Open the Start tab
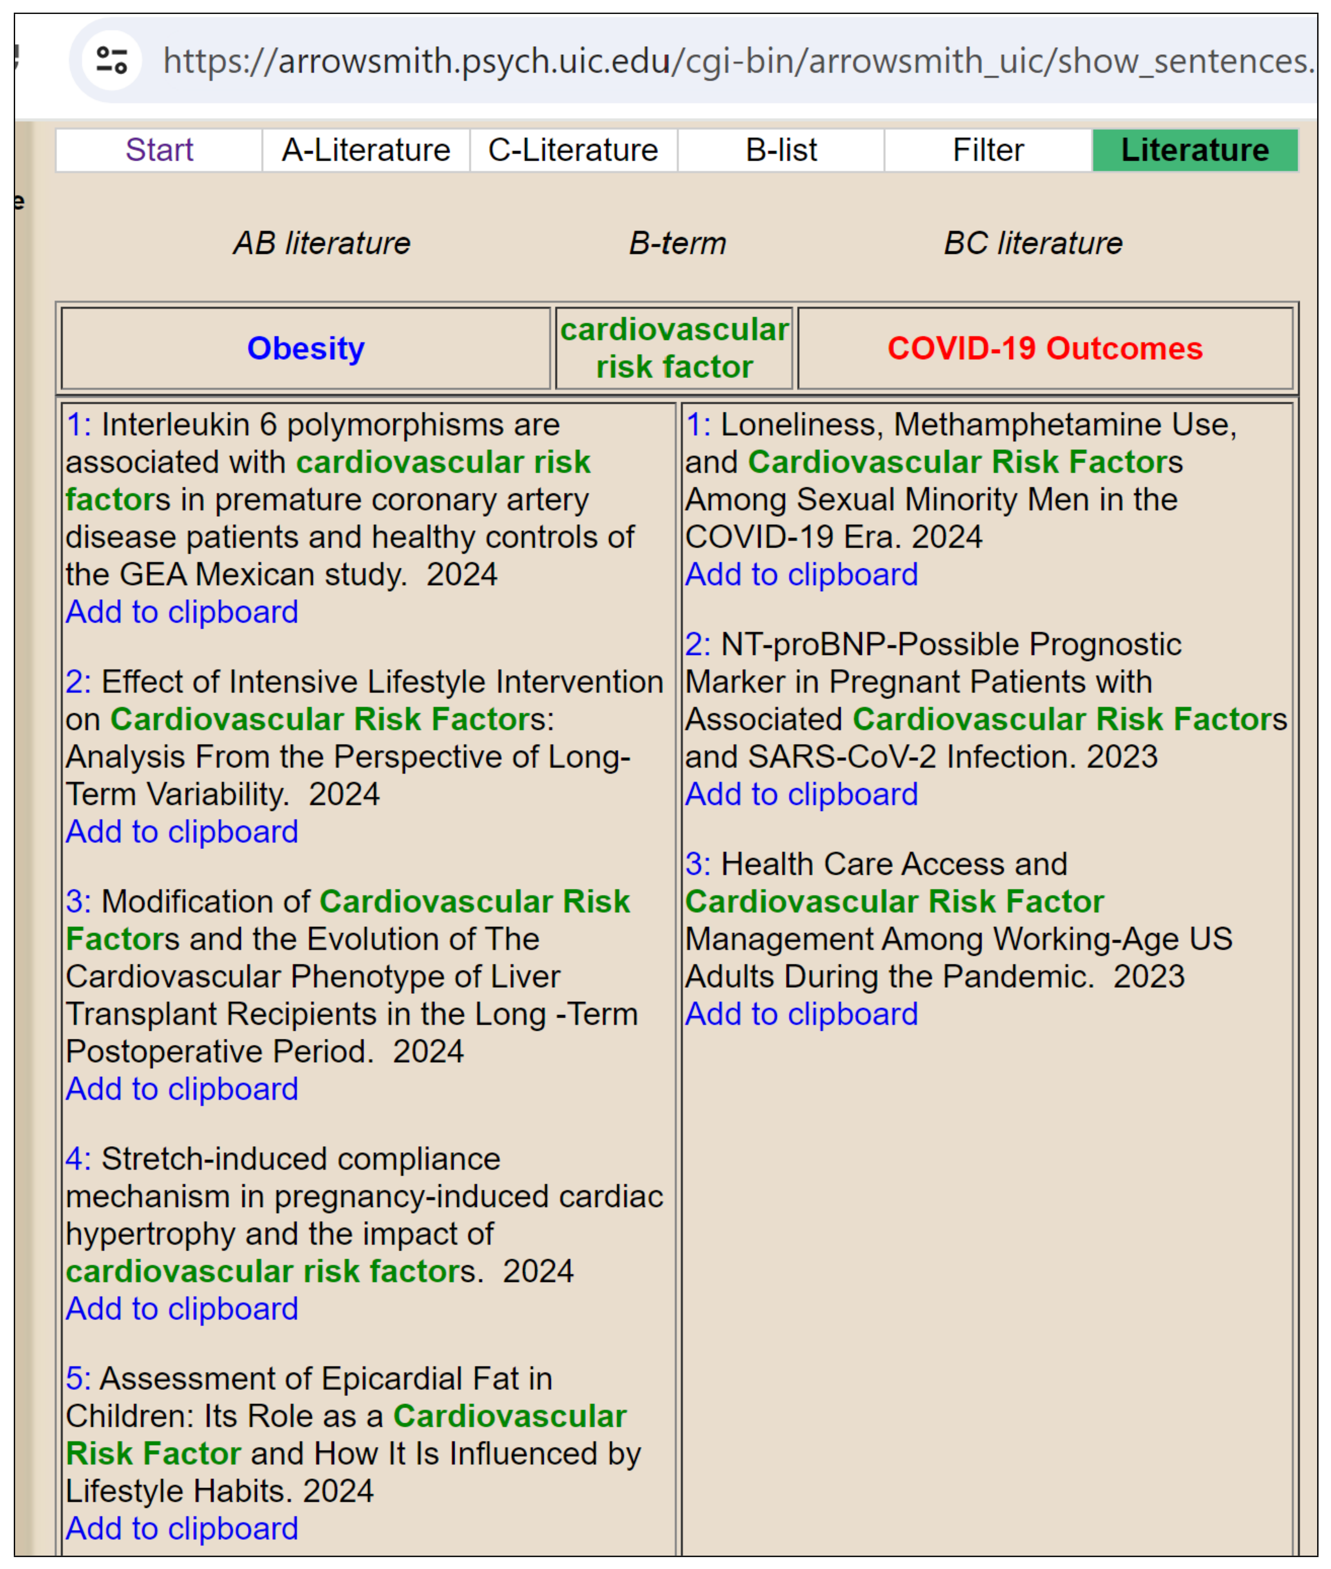Image resolution: width=1331 pixels, height=1569 pixels. click(159, 150)
